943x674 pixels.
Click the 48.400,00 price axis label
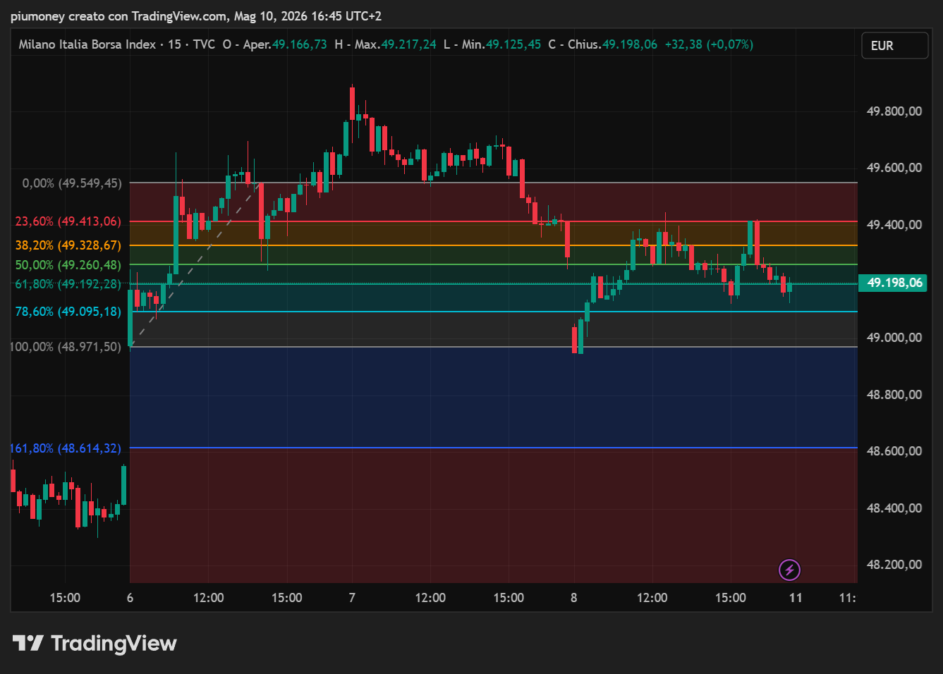point(894,508)
